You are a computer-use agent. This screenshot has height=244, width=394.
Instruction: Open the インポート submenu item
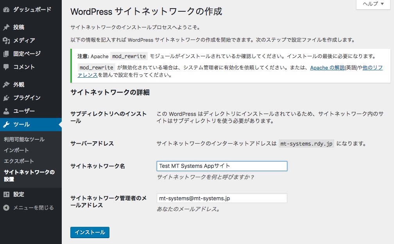(x=16, y=150)
